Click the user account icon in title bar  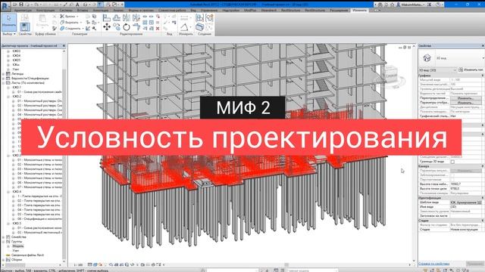coord(399,5)
